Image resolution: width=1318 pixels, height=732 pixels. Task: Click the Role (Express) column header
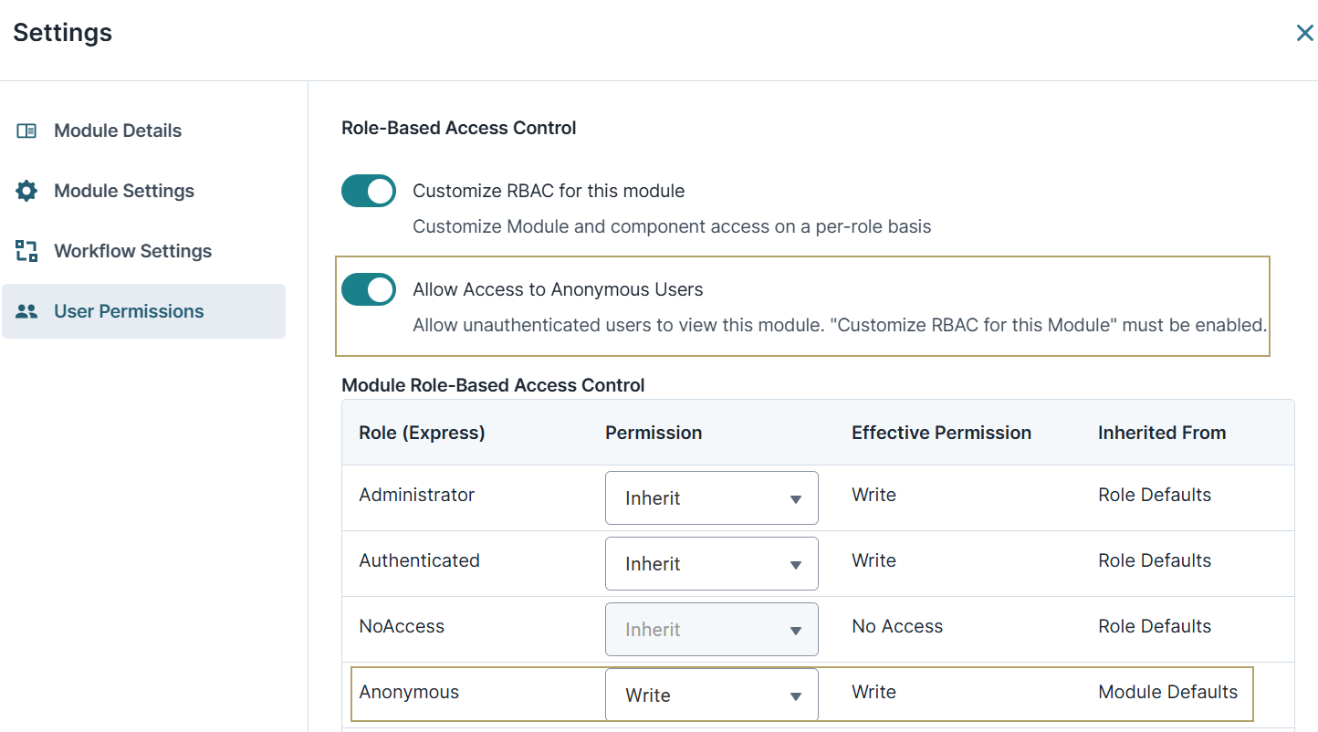[422, 433]
